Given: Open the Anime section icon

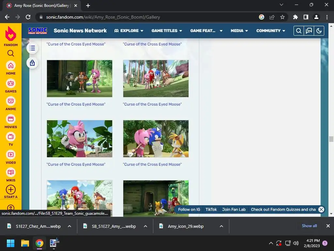Looking at the screenshot, I should (x=11, y=101).
